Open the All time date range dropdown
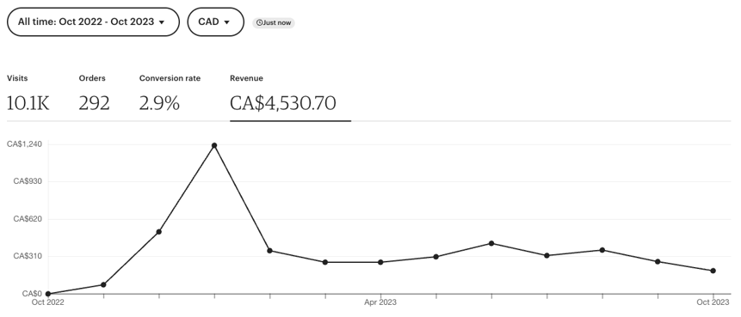 point(93,21)
